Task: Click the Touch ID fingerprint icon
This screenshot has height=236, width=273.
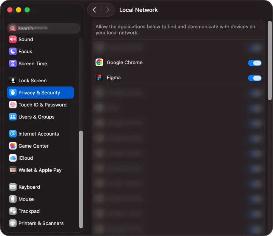Action: coord(13,105)
